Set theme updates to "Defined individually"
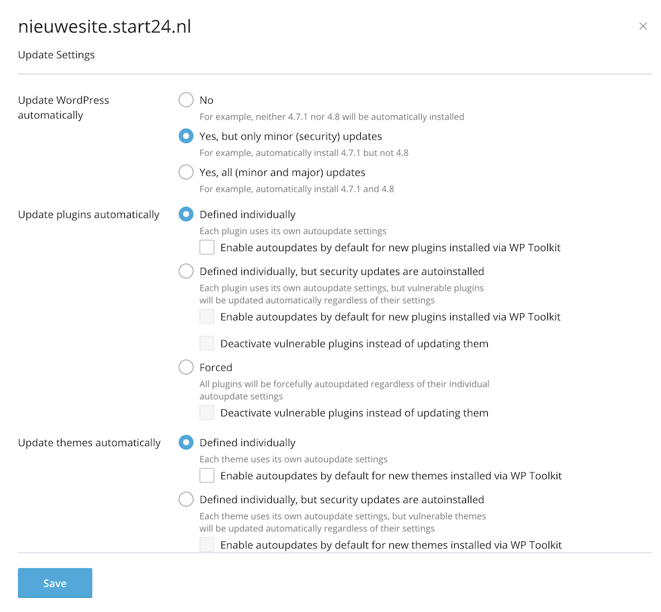 pyautogui.click(x=186, y=442)
